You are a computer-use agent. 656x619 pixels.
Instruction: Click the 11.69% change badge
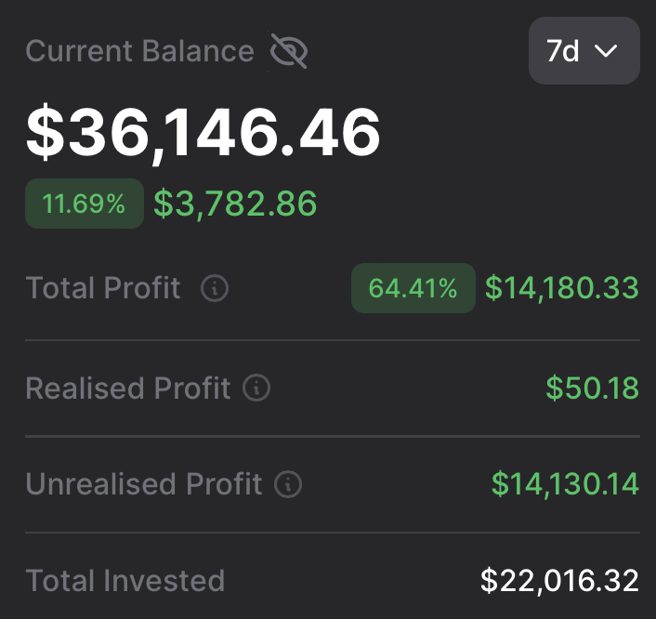point(85,204)
